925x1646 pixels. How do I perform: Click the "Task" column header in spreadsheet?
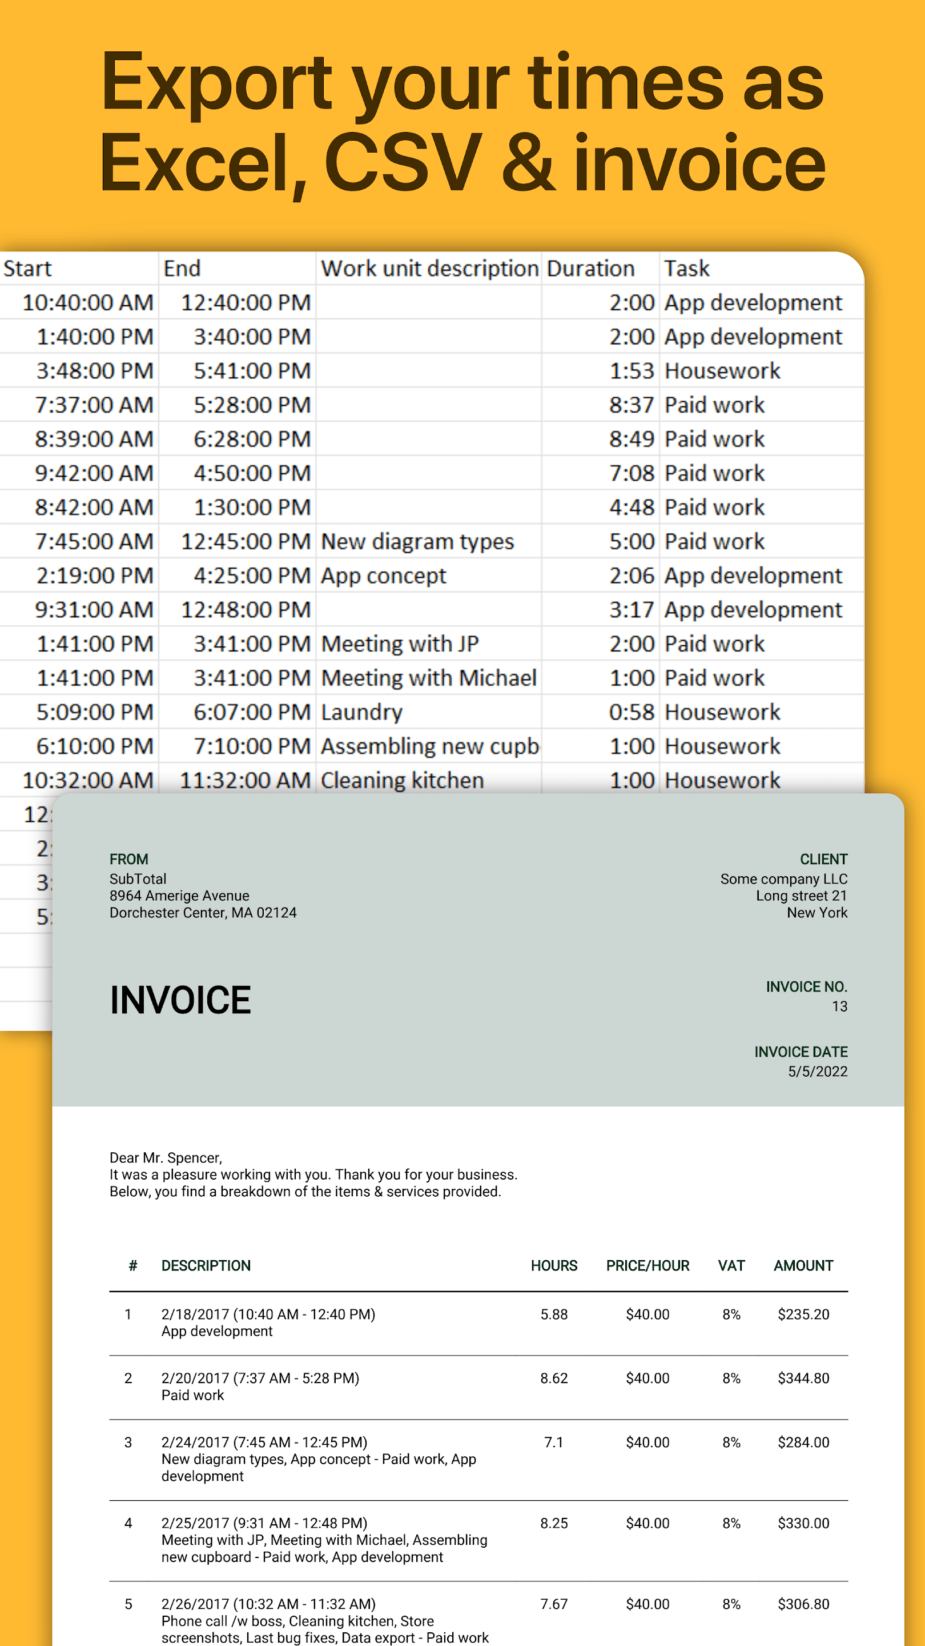(x=686, y=269)
